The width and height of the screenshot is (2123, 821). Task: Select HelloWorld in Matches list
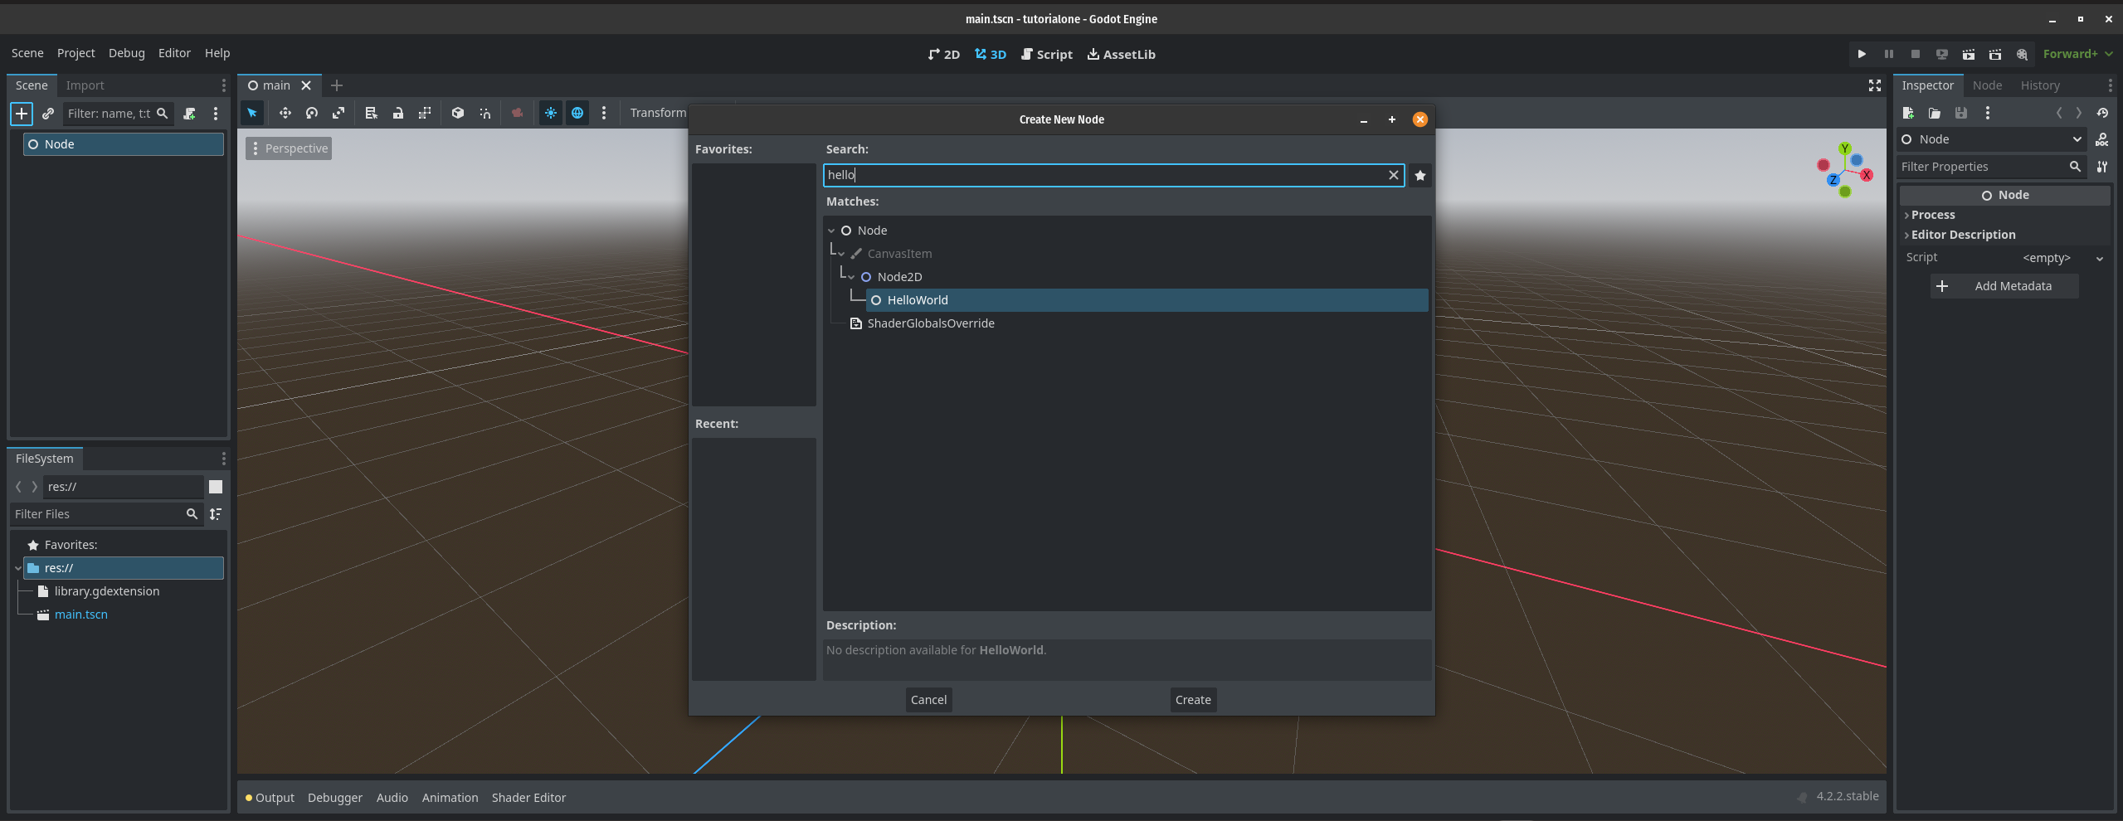pos(1147,300)
